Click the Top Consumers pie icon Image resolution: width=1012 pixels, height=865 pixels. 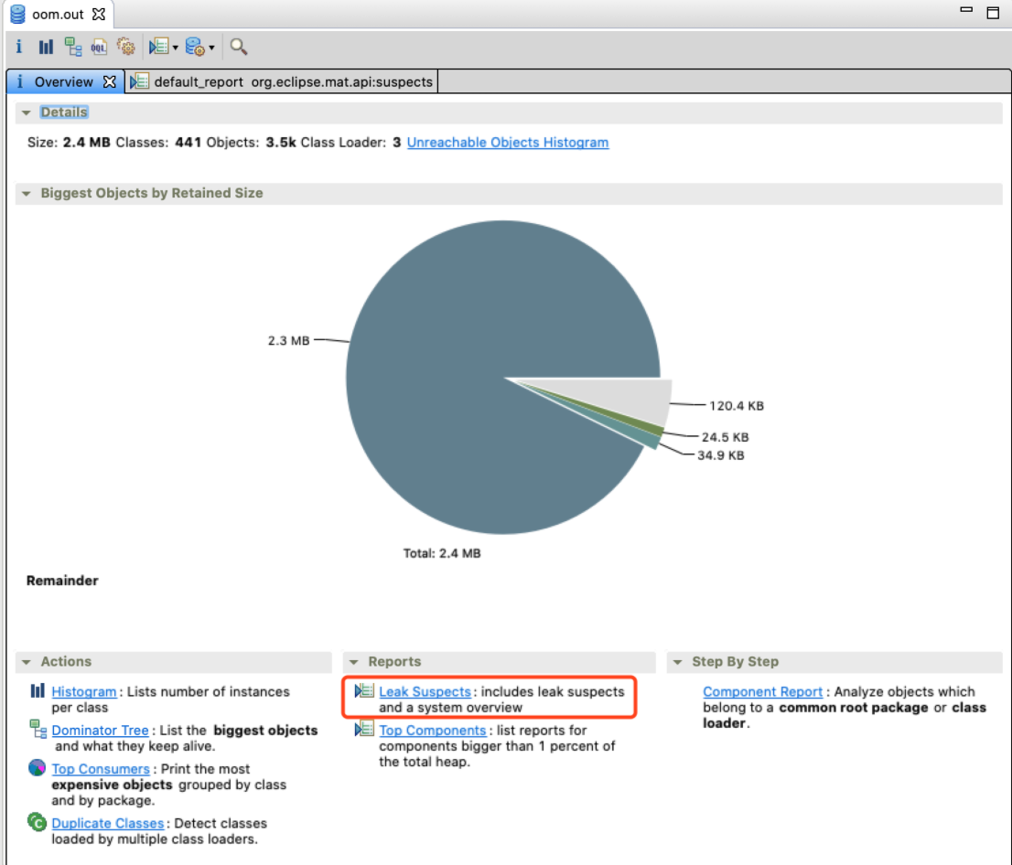(x=37, y=767)
